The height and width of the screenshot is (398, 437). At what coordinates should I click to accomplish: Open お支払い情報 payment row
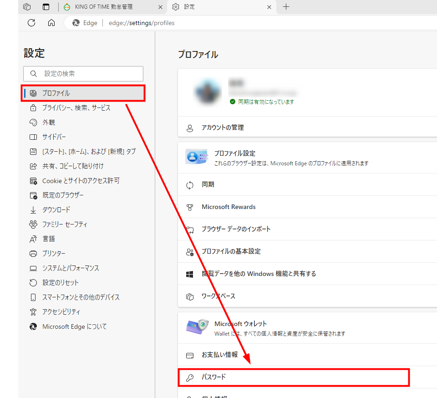[307, 355]
